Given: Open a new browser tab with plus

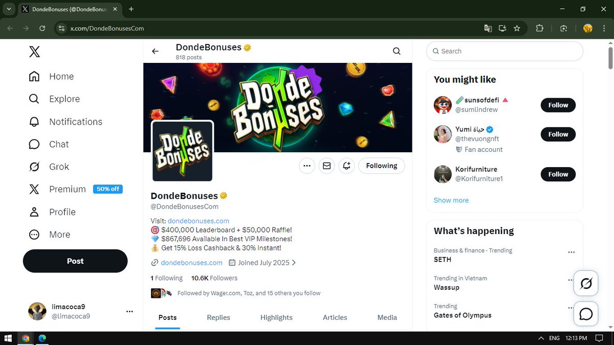Looking at the screenshot, I should 131,9.
